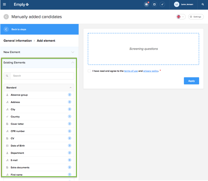Click the element Search input field

coord(42,76)
